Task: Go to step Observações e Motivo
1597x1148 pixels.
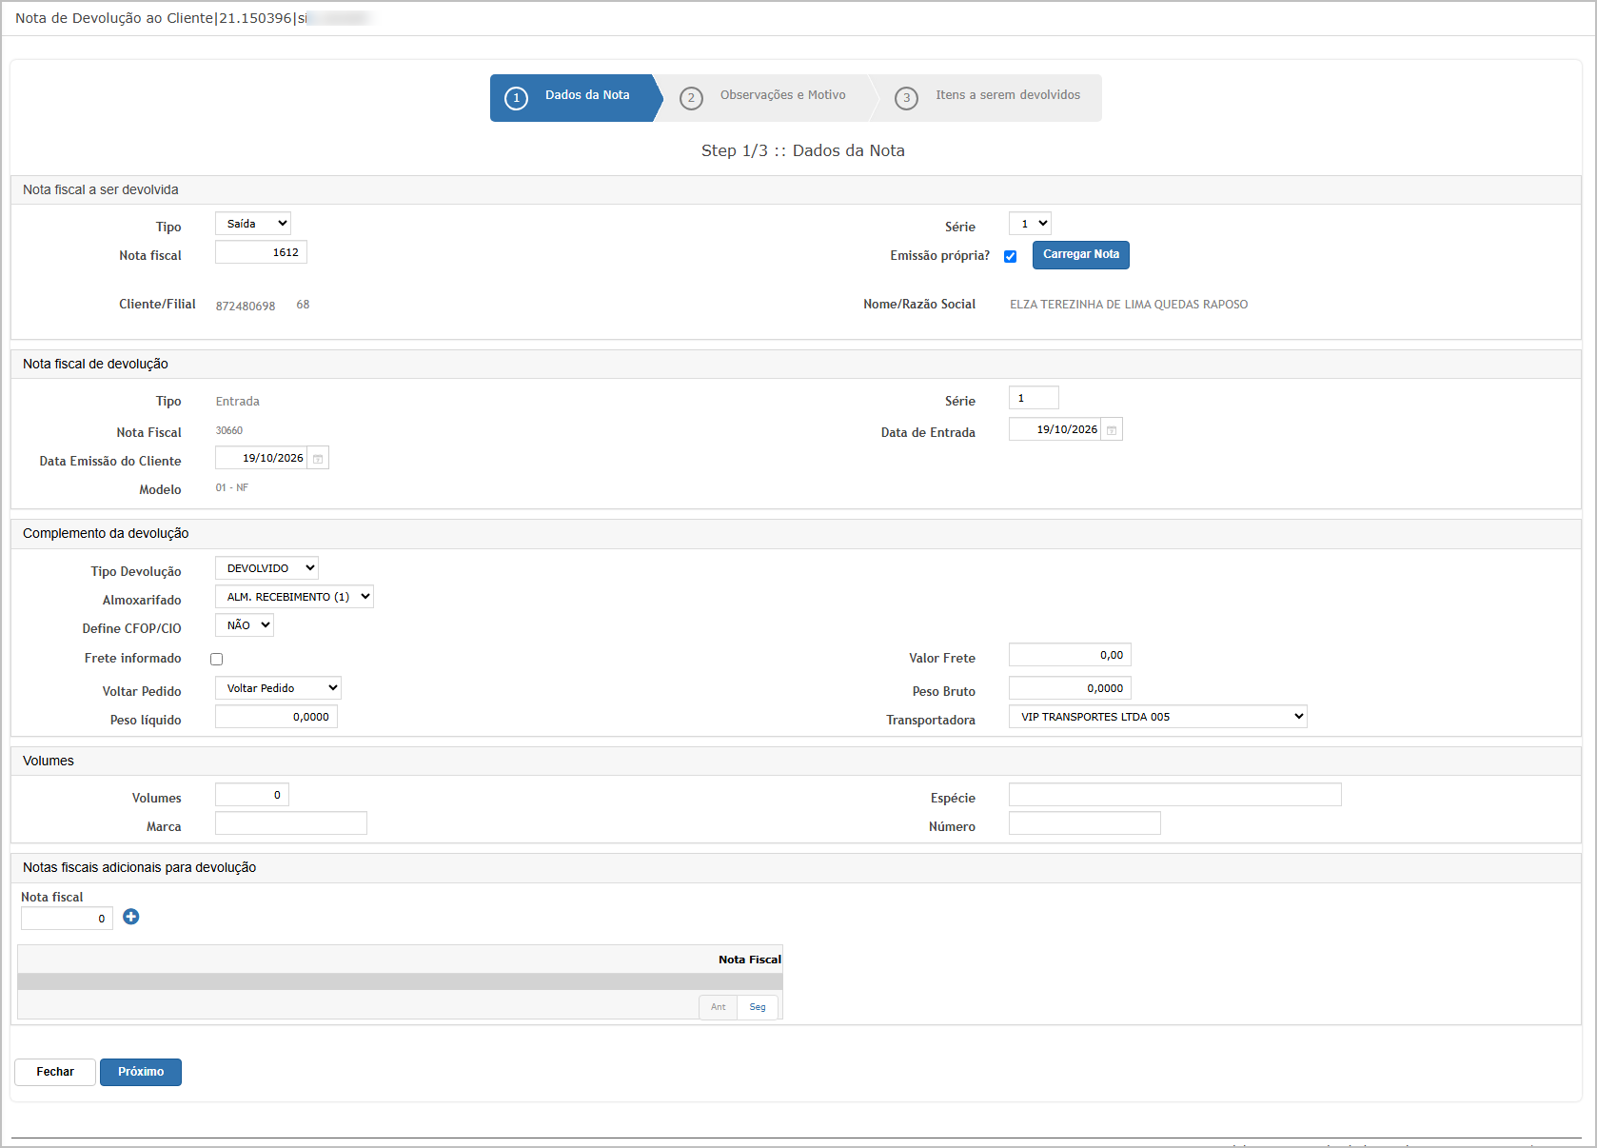Action: (x=766, y=97)
